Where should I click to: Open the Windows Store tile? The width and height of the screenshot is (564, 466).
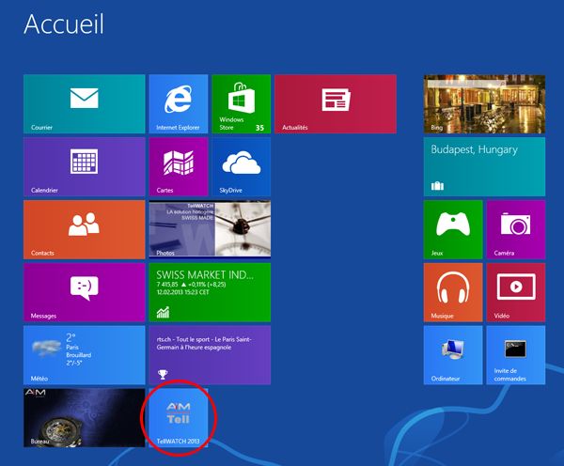click(241, 104)
